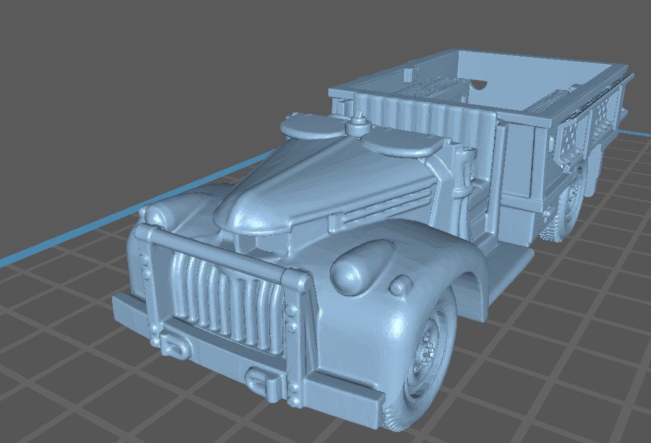This screenshot has height=443, width=651.
Task: Click the empty gray background above truck
Action: (x=159, y=64)
